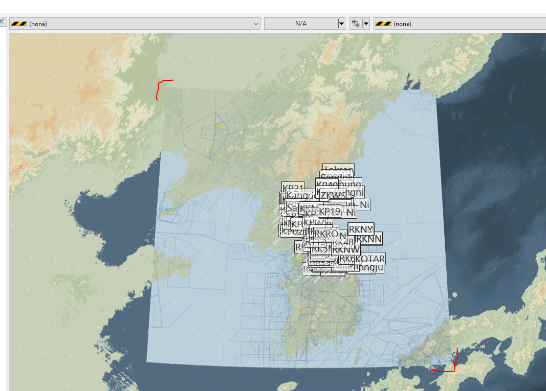Close the panel using the top-left X
Viewport: 546px width, 391px height.
2,21
